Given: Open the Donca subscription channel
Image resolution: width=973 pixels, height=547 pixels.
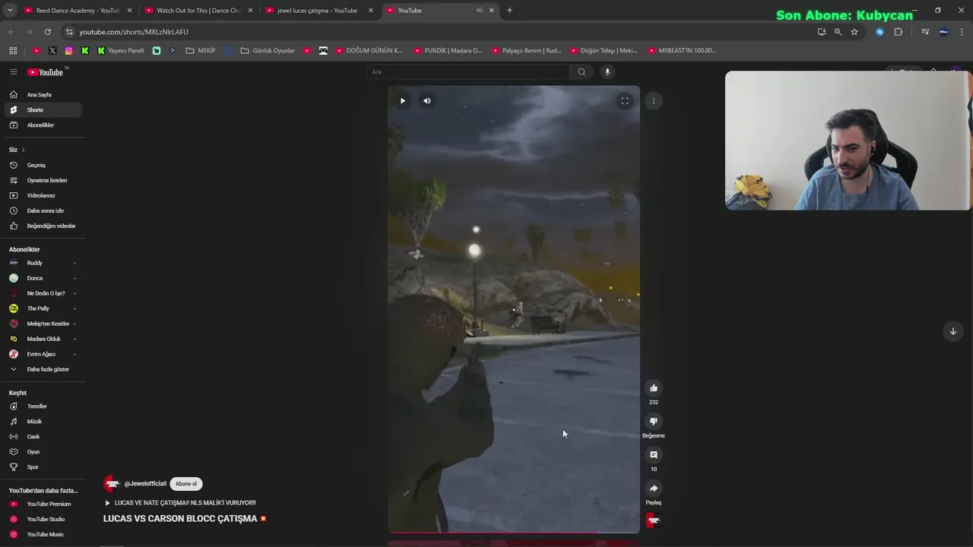Looking at the screenshot, I should pyautogui.click(x=43, y=278).
